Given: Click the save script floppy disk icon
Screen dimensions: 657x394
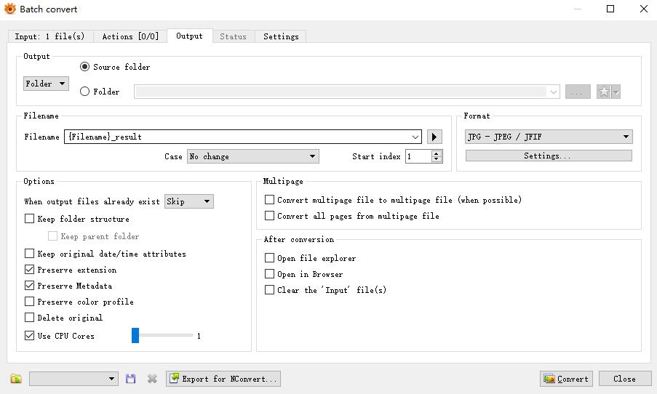Looking at the screenshot, I should tap(131, 379).
